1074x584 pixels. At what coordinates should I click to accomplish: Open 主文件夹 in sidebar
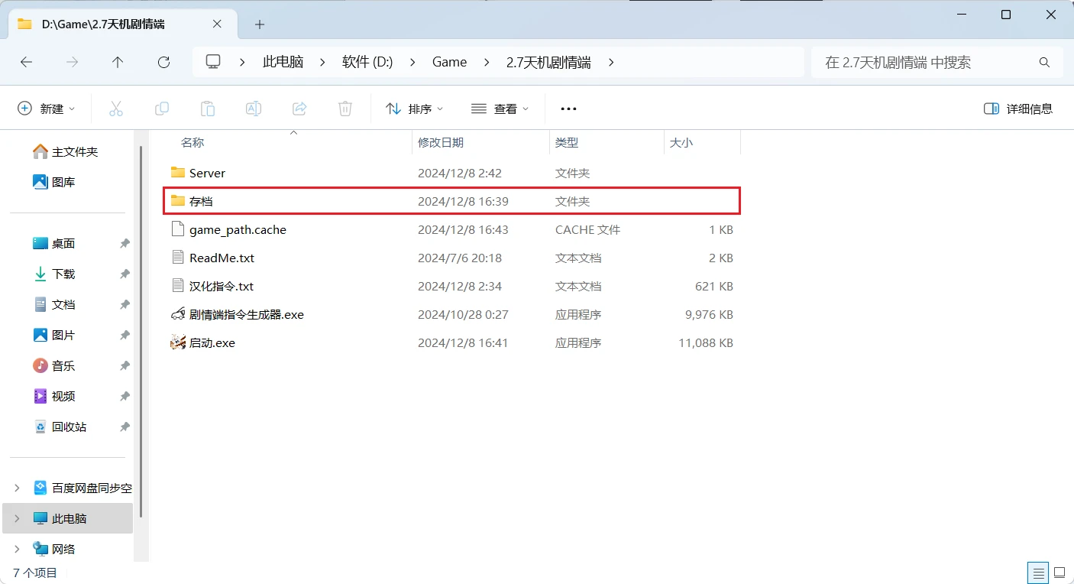[x=66, y=151]
